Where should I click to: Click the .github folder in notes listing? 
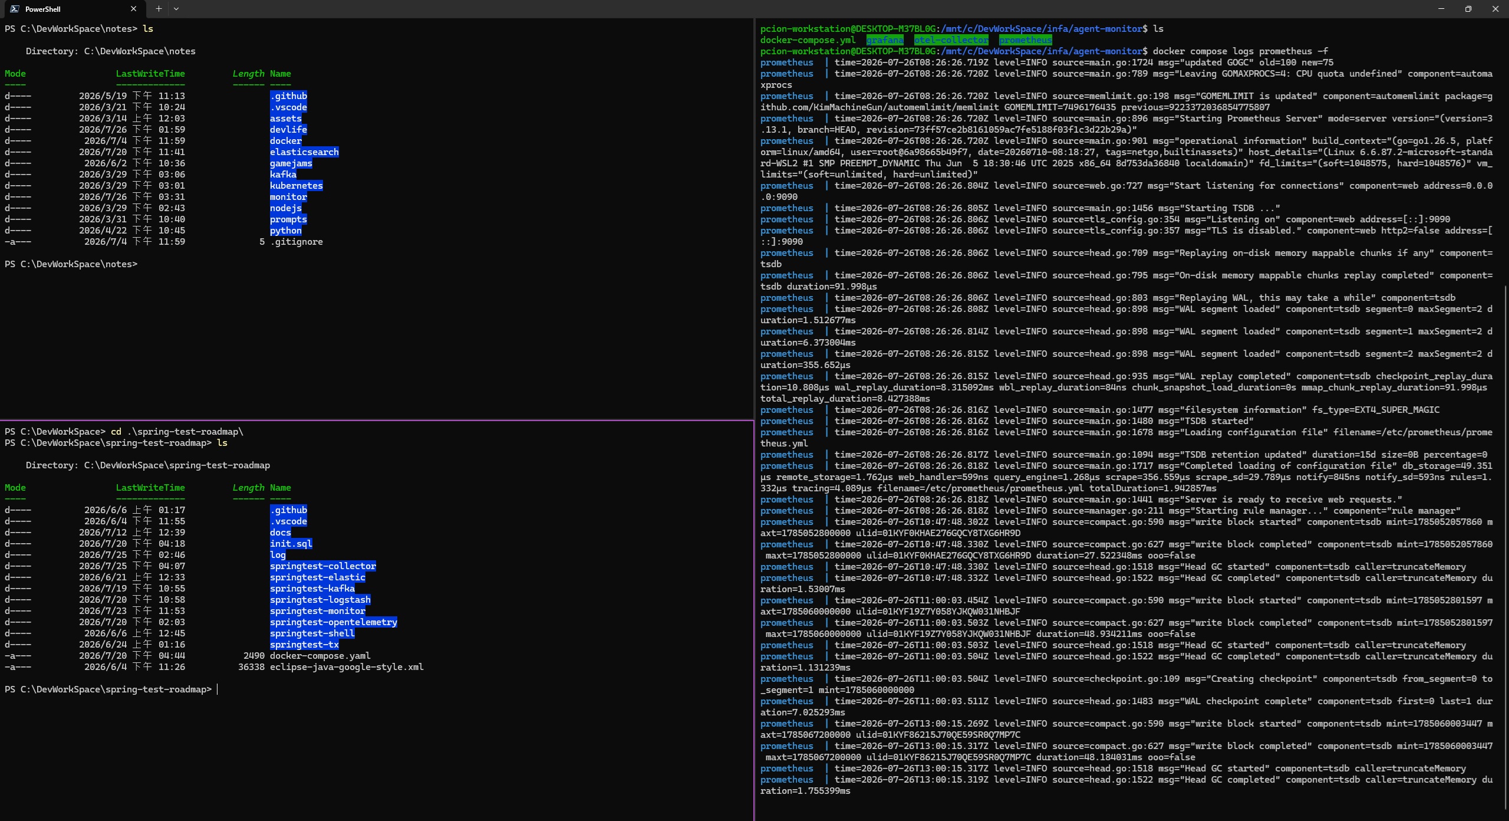point(288,96)
